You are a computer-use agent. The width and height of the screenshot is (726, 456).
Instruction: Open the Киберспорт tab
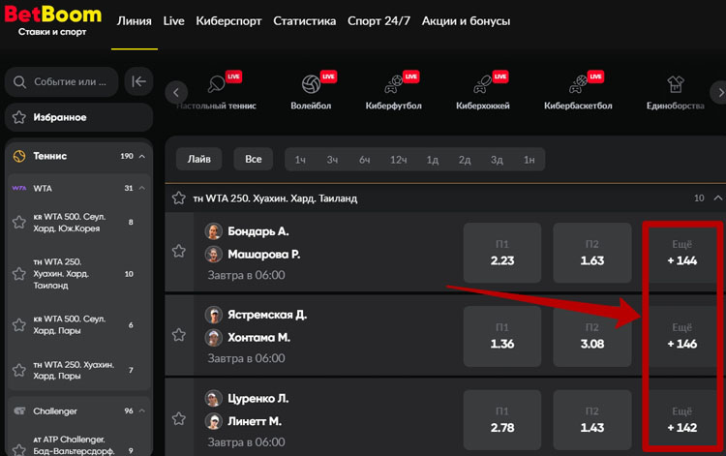pyautogui.click(x=228, y=21)
